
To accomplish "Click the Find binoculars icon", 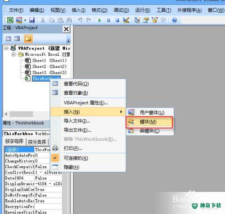I will pyautogui.click(x=69, y=20).
